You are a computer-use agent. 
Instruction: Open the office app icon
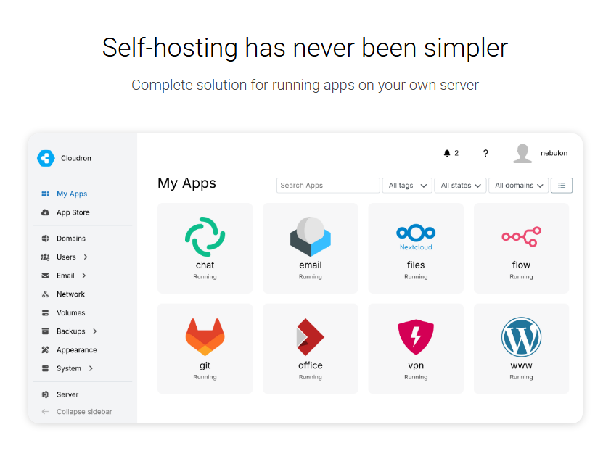tap(311, 336)
